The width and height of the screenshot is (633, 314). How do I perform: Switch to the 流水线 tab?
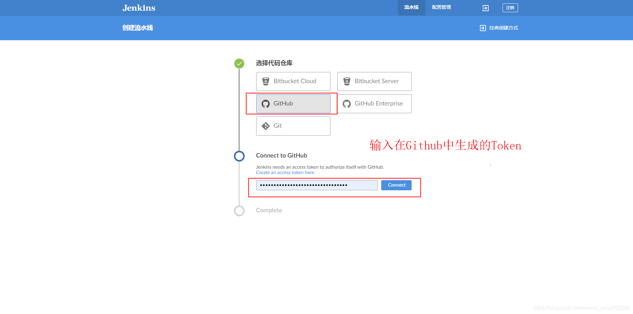point(411,7)
